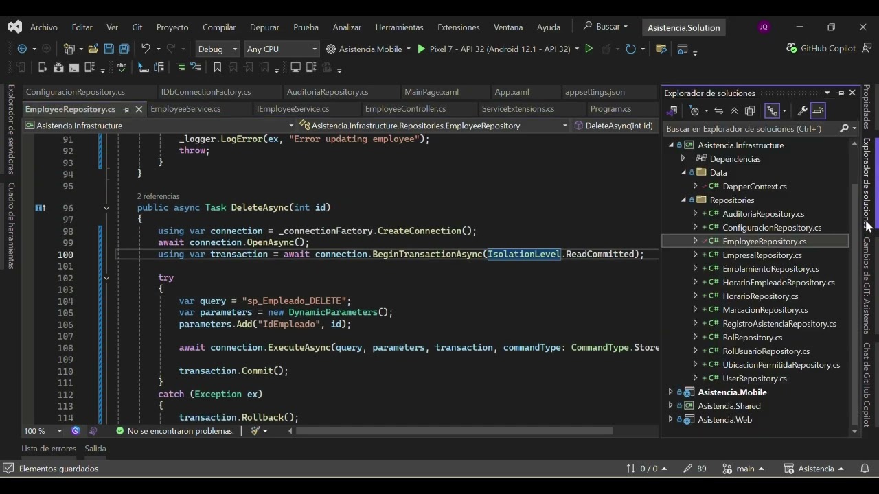Screen dimensions: 879x494
Task: Click the purple IntelliCode icon beside zoom level
Action: 76,431
